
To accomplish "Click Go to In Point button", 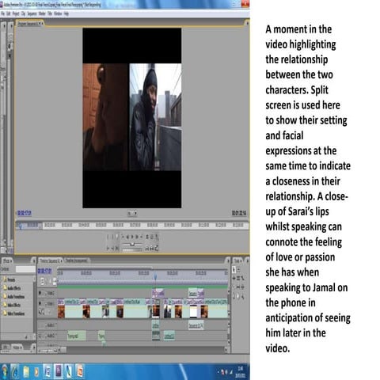I will tap(108, 248).
